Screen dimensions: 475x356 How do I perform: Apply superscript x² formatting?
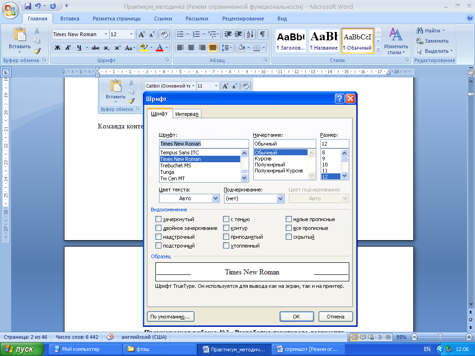tap(117, 48)
